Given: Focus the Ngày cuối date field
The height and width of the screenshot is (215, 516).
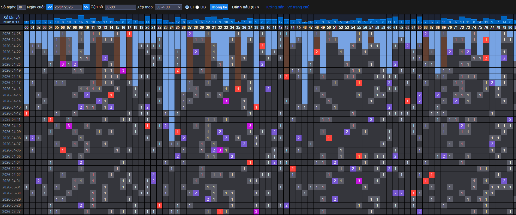Looking at the screenshot, I should coord(68,7).
